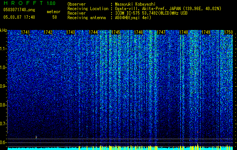The height and width of the screenshot is (150, 237).
Task: Click the 1742 time marker
Action: click(48, 32)
